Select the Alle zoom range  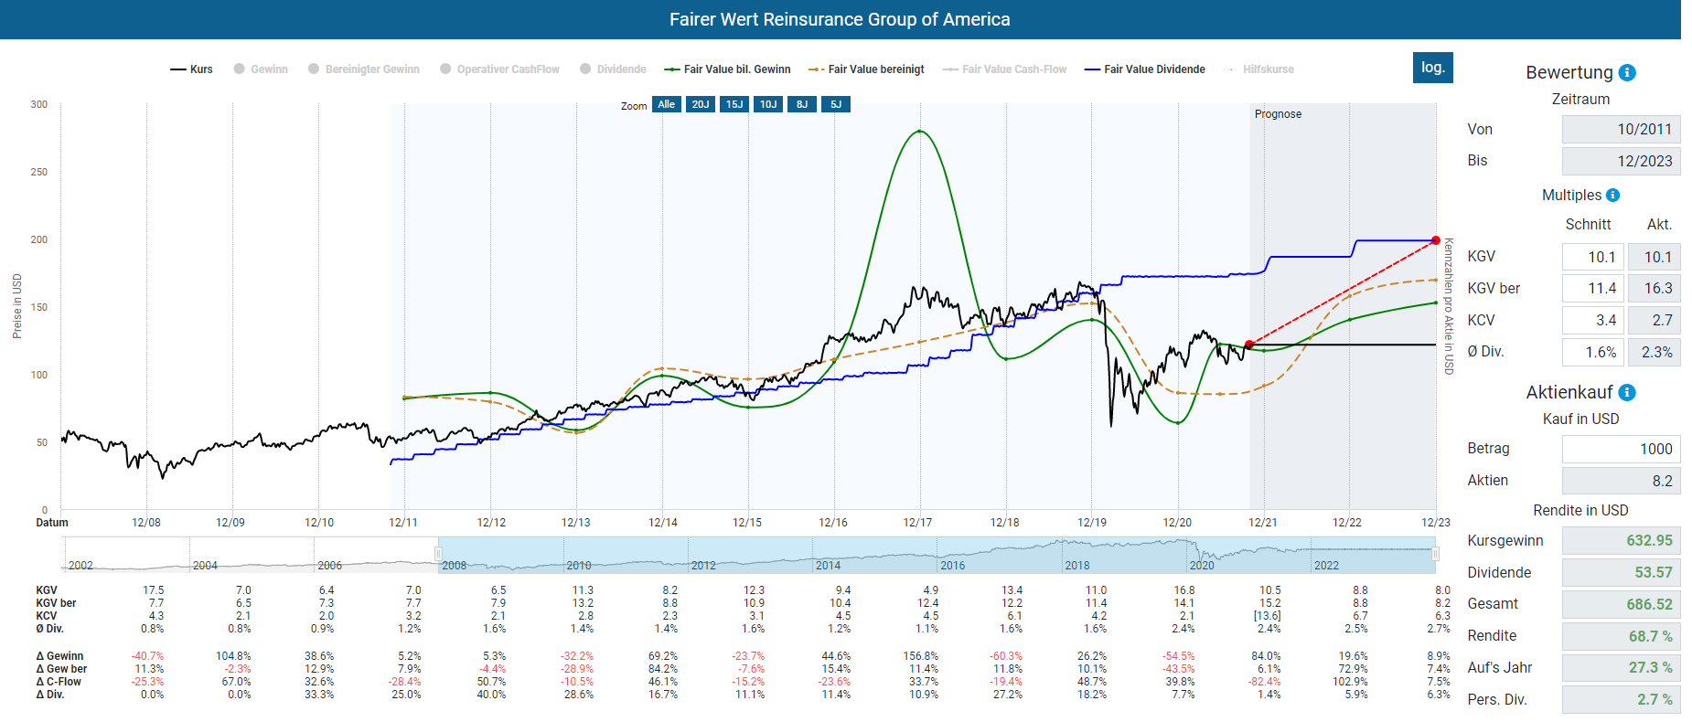click(666, 104)
